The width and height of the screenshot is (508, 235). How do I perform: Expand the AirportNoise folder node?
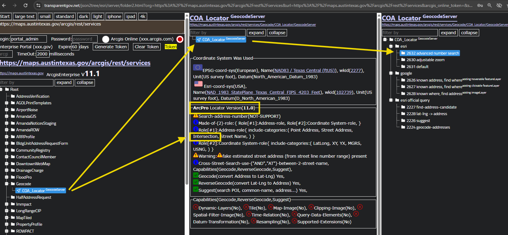tap(7, 110)
